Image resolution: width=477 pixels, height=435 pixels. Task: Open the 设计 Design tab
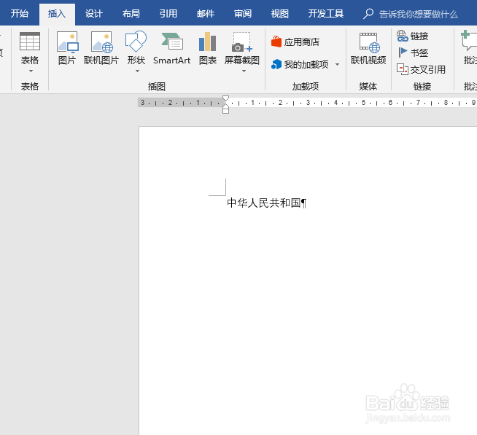93,14
